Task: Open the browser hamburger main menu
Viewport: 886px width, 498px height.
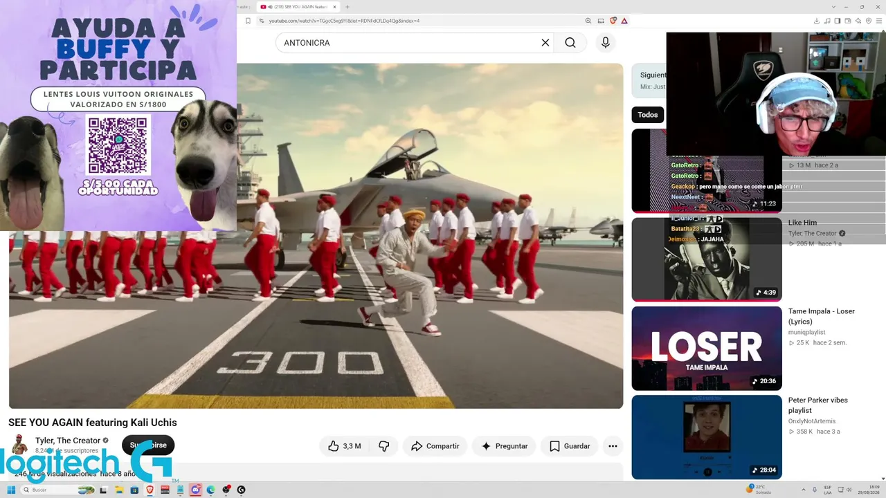Action: coord(879,21)
